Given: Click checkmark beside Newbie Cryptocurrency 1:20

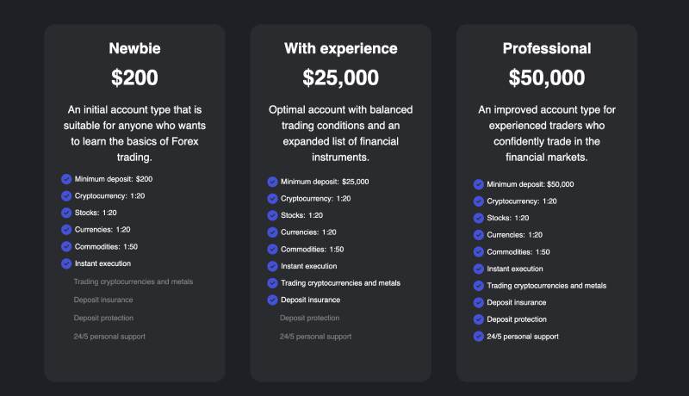Looking at the screenshot, I should (x=66, y=196).
